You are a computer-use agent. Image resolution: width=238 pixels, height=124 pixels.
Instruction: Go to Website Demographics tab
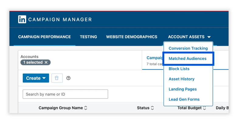point(132,37)
